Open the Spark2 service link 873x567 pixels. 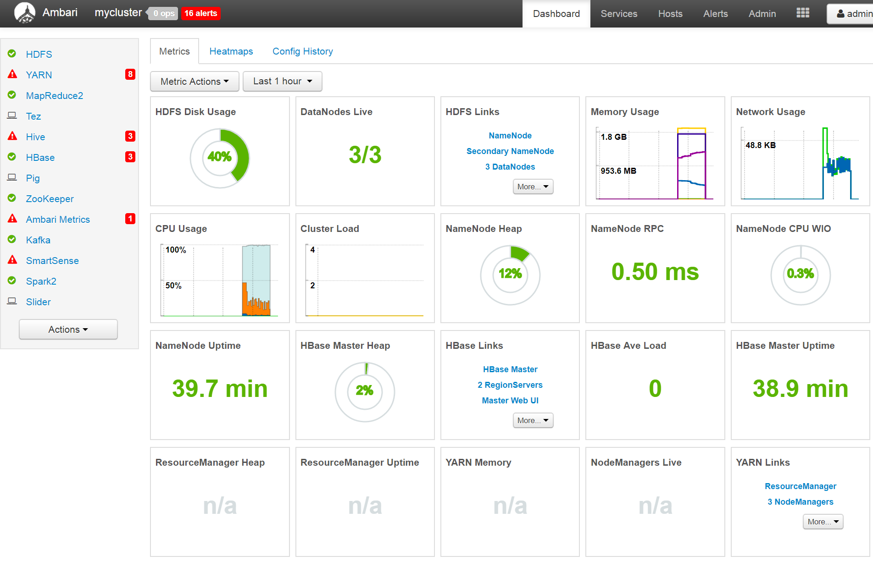tap(41, 281)
